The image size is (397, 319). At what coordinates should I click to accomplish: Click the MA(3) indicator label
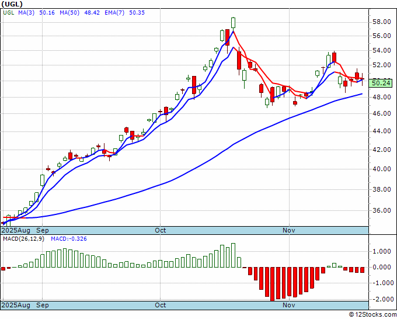coord(26,12)
